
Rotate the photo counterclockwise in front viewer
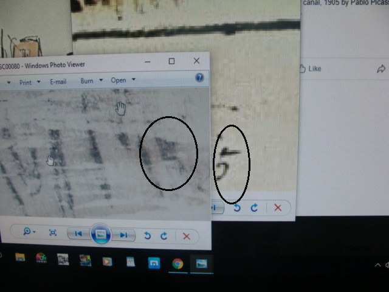147,236
